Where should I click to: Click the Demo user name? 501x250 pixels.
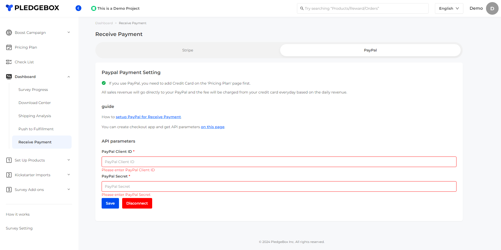tap(476, 8)
